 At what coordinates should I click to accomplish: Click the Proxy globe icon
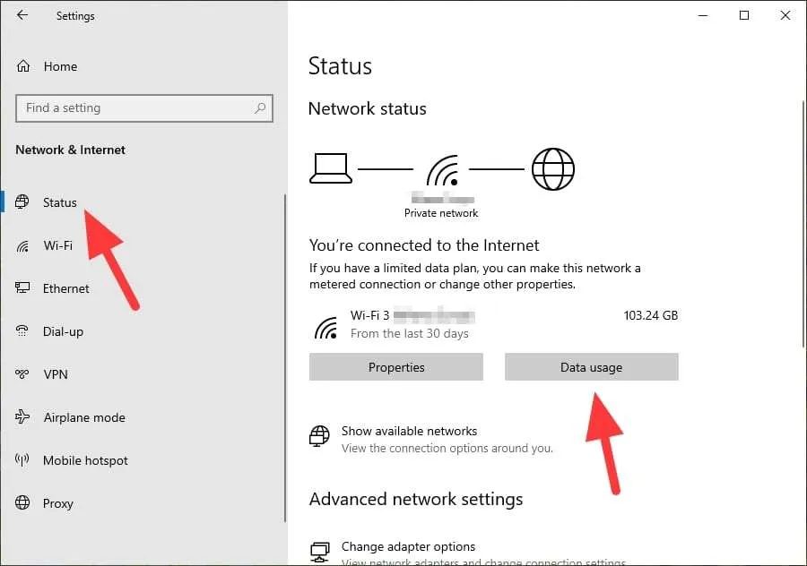click(22, 502)
